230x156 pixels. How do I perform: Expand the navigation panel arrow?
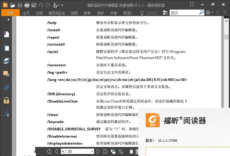8,19
